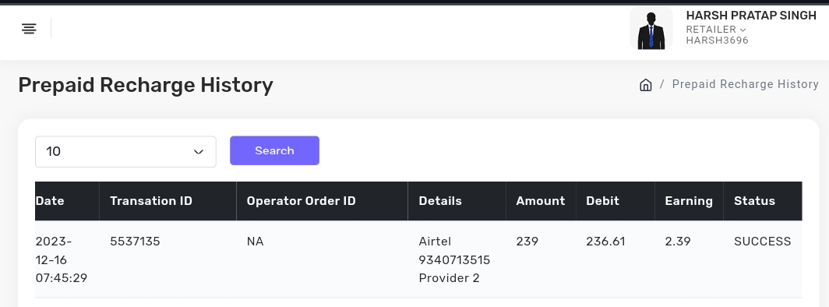Click the SUCCESS status of the transaction
829x307 pixels.
coord(762,242)
